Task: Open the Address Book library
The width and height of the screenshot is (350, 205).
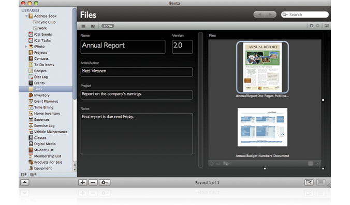Action: coord(46,16)
